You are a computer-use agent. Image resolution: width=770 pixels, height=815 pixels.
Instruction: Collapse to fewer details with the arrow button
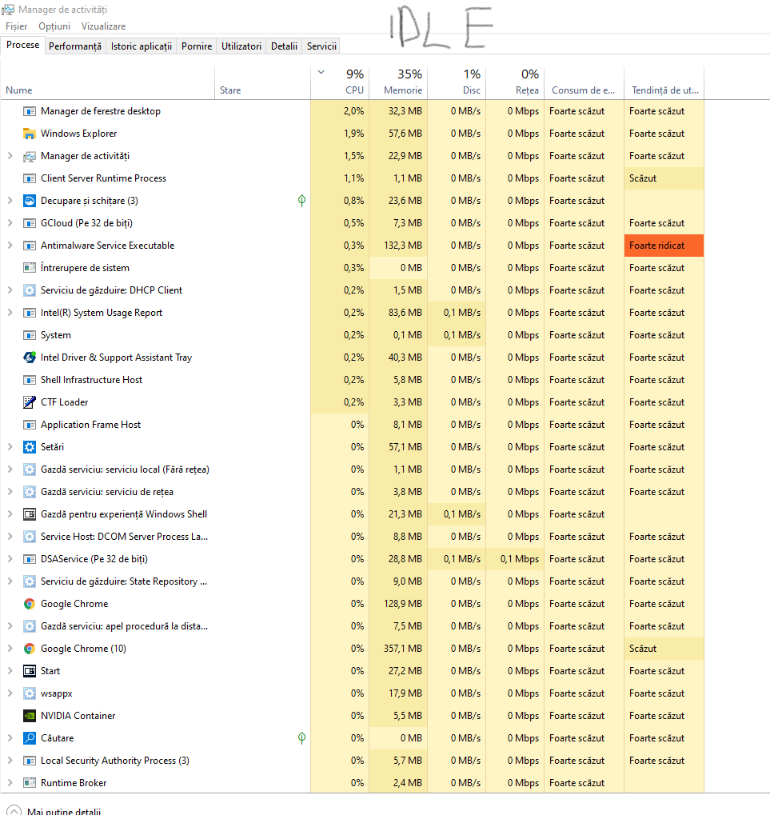pos(14,810)
